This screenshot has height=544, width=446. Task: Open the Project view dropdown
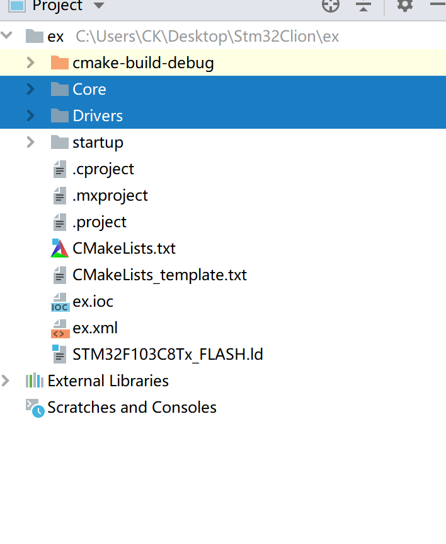(x=98, y=6)
